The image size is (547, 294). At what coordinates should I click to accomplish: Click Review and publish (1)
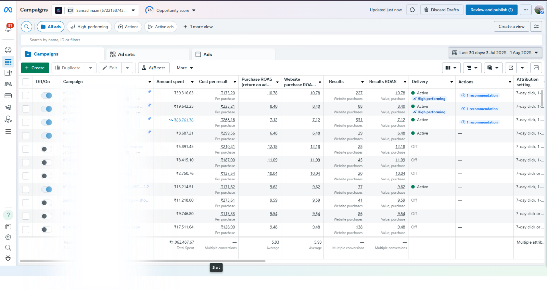[491, 10]
